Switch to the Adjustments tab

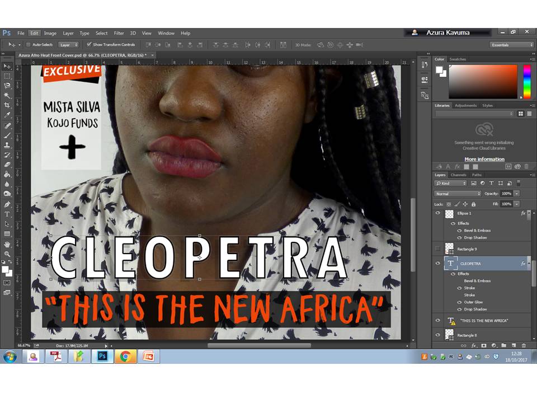coord(465,106)
